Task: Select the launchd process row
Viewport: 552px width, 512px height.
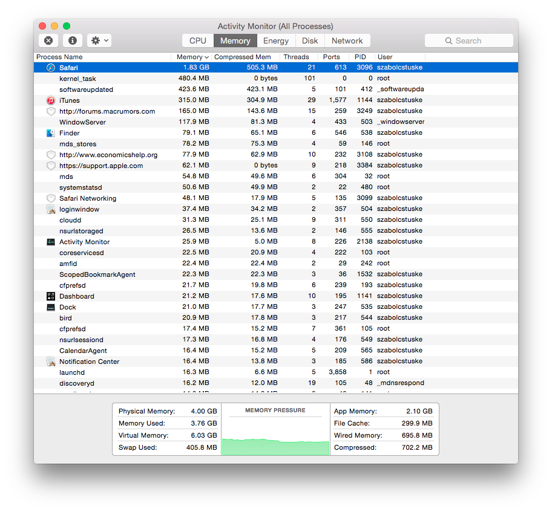Action: pyautogui.click(x=276, y=372)
